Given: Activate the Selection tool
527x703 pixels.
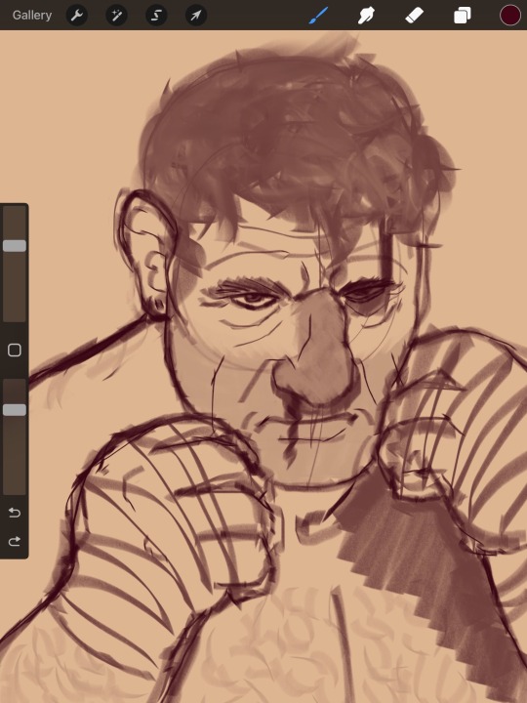Looking at the screenshot, I should click(x=156, y=16).
